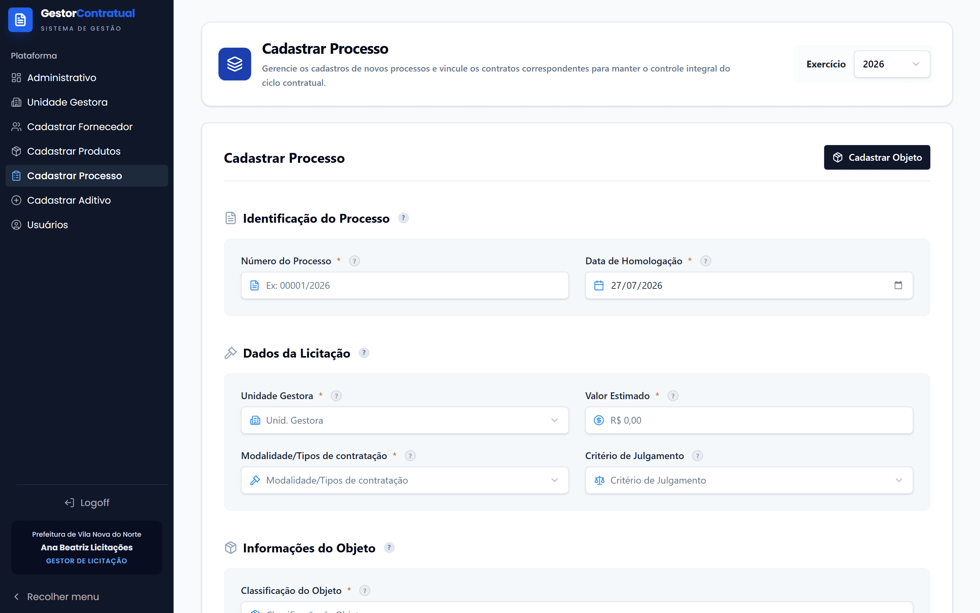Open the calendar picker icon in Data de Homologação

click(898, 285)
